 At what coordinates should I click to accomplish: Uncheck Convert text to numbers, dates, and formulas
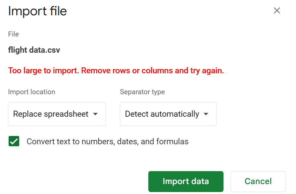pos(14,141)
